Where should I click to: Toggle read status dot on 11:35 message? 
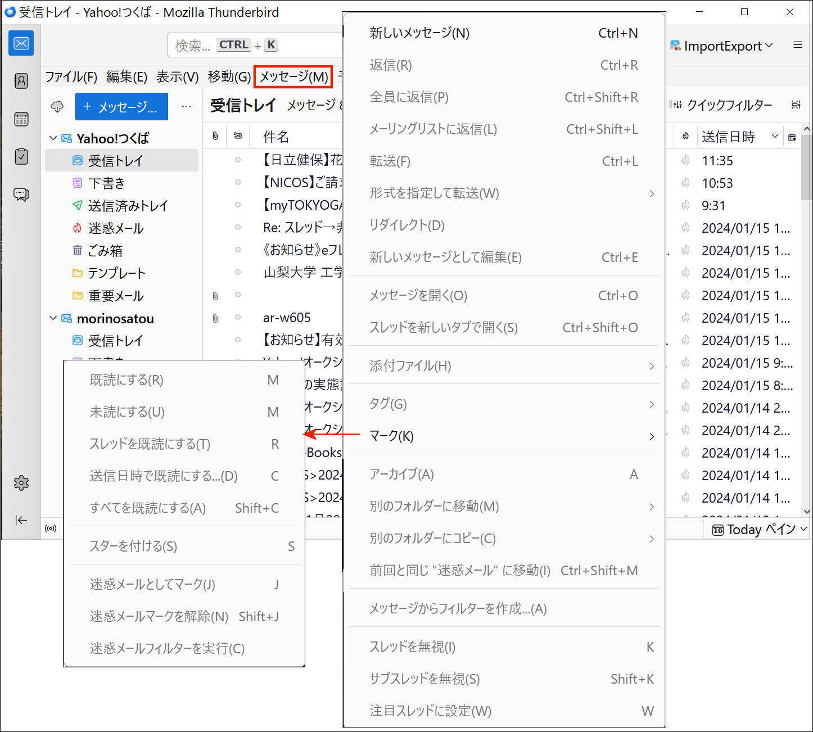(x=238, y=160)
